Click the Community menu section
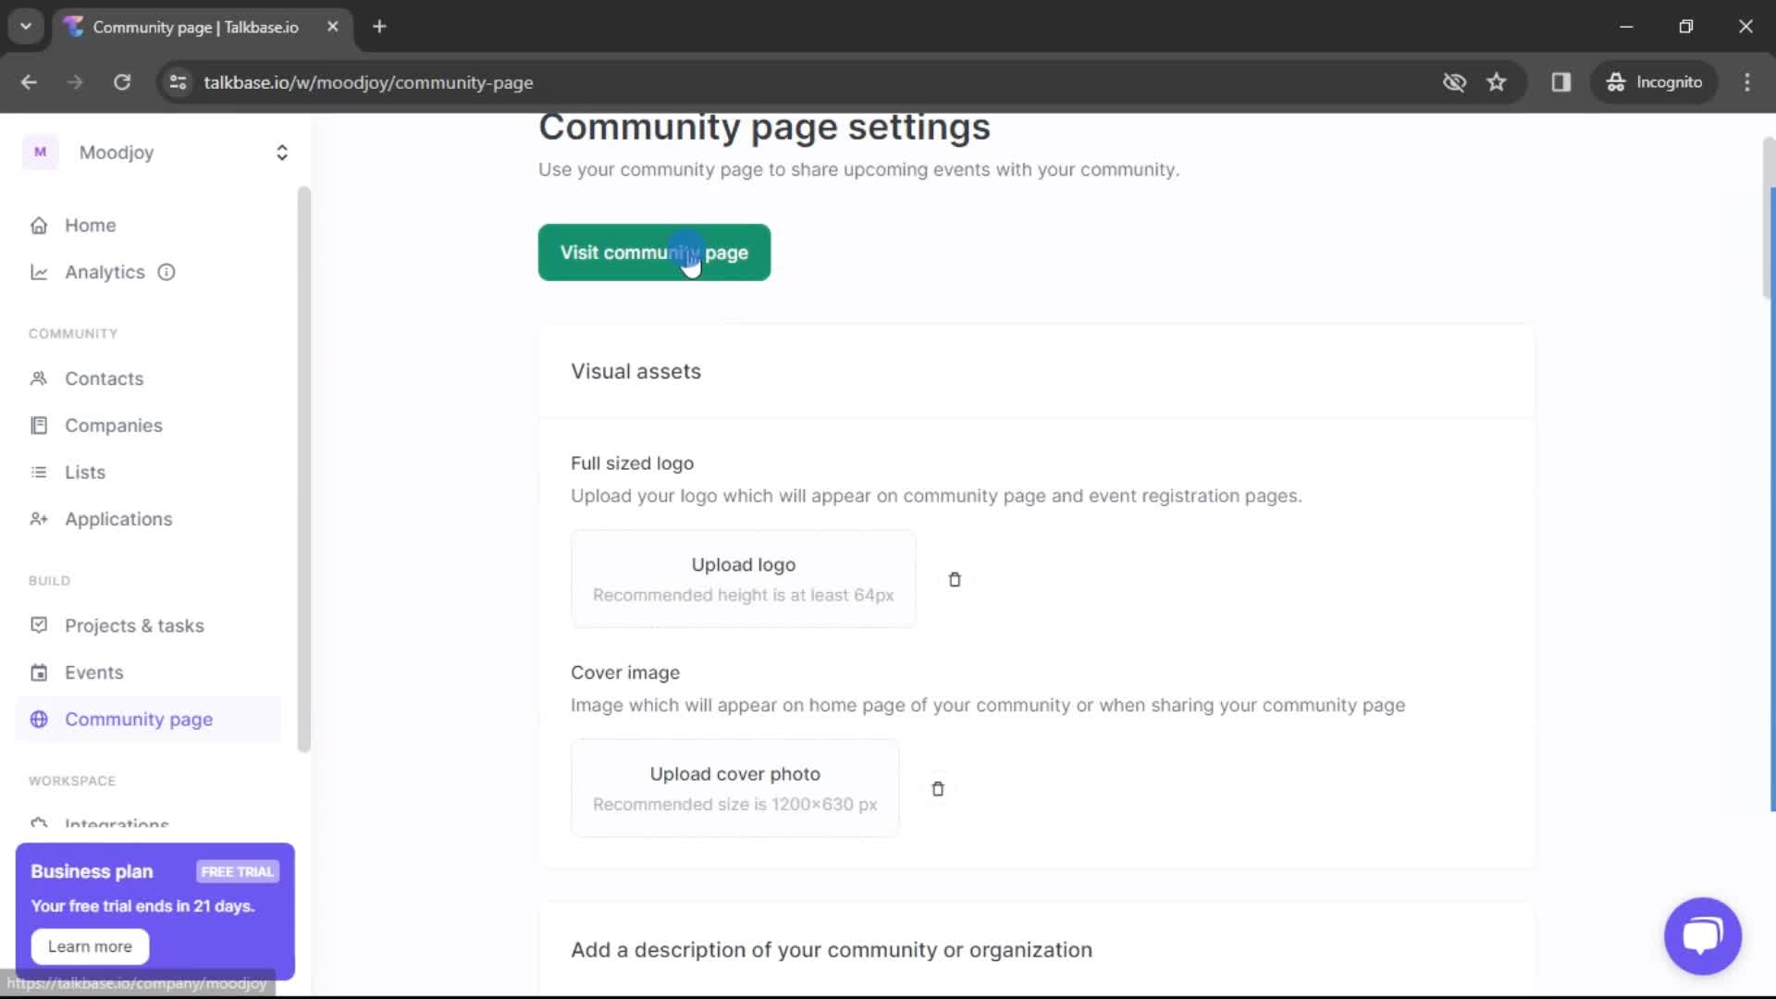The width and height of the screenshot is (1776, 999). click(72, 333)
